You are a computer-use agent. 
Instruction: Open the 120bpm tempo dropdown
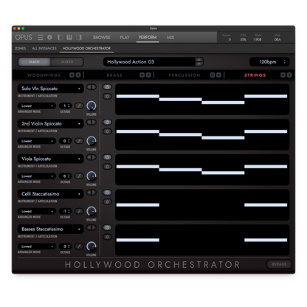coord(269,62)
